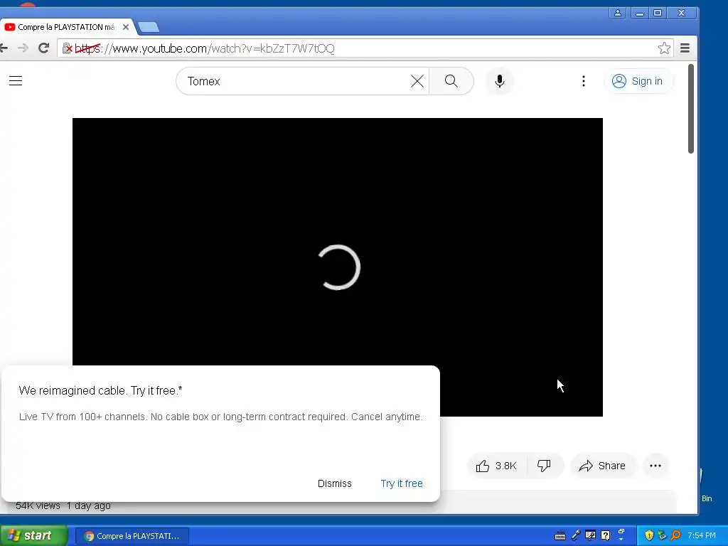The width and height of the screenshot is (728, 546).
Task: Click the Sign in button
Action: point(638,81)
